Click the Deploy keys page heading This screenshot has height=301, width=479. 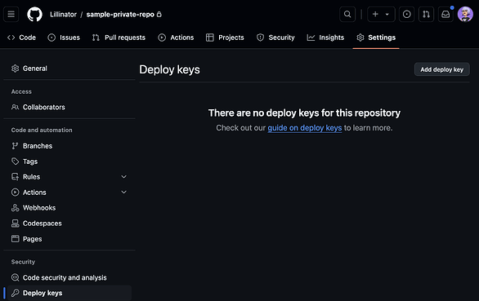point(169,69)
